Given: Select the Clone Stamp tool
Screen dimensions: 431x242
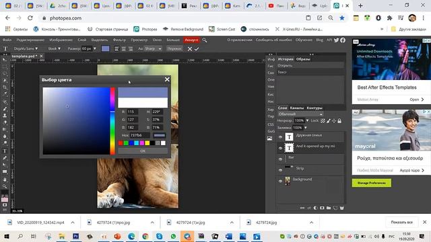Looking at the screenshot, I should pyautogui.click(x=5, y=116).
